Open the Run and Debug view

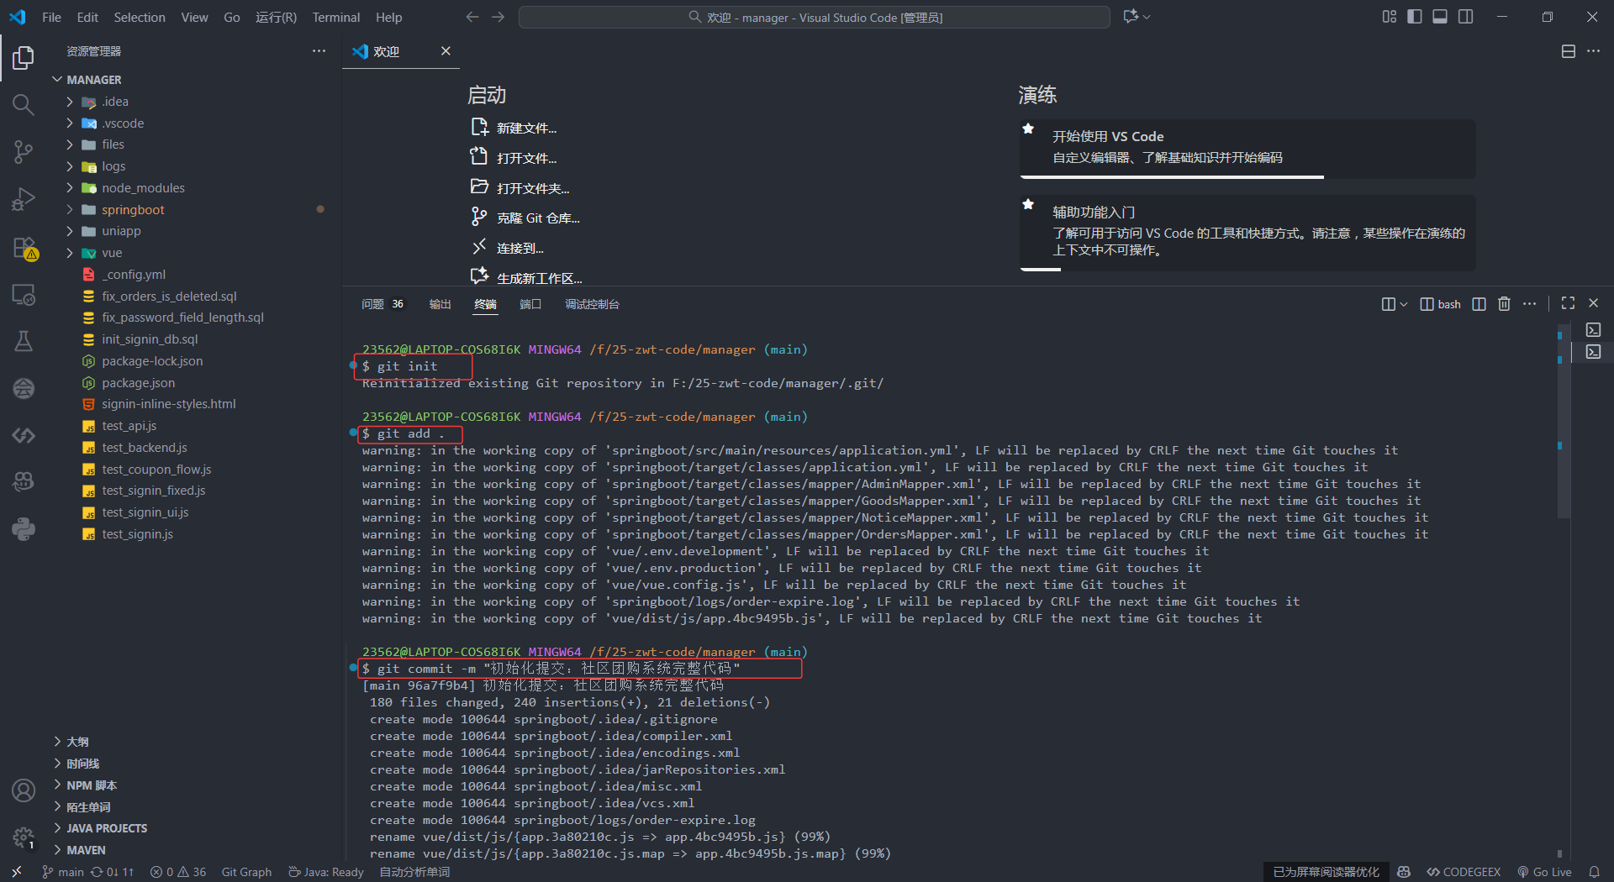tap(24, 199)
